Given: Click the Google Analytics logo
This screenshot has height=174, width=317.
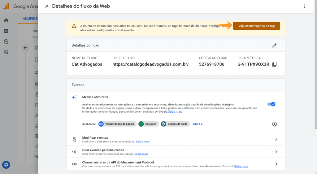Looking at the screenshot, I should (7, 6).
